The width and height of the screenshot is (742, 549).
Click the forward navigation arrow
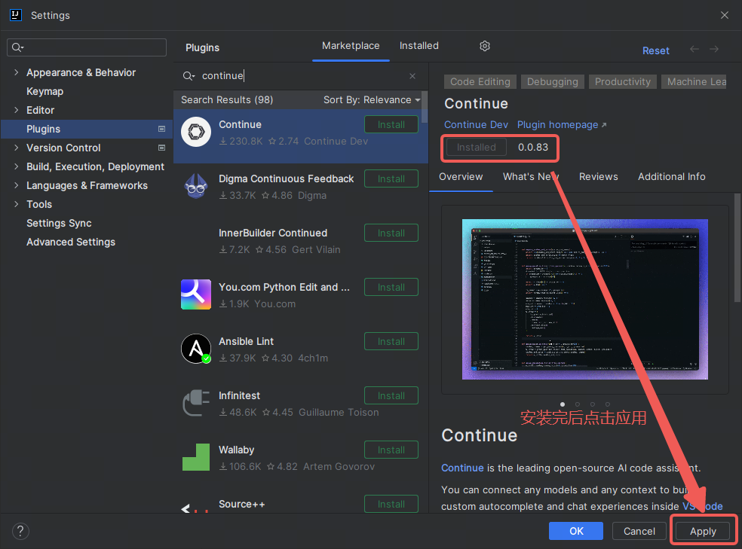click(714, 49)
